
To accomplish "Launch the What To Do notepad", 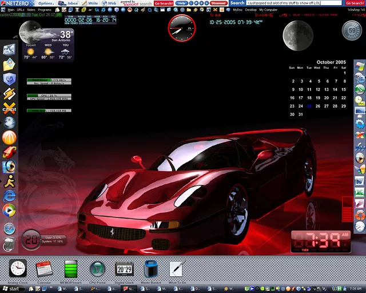I will (x=177, y=268).
